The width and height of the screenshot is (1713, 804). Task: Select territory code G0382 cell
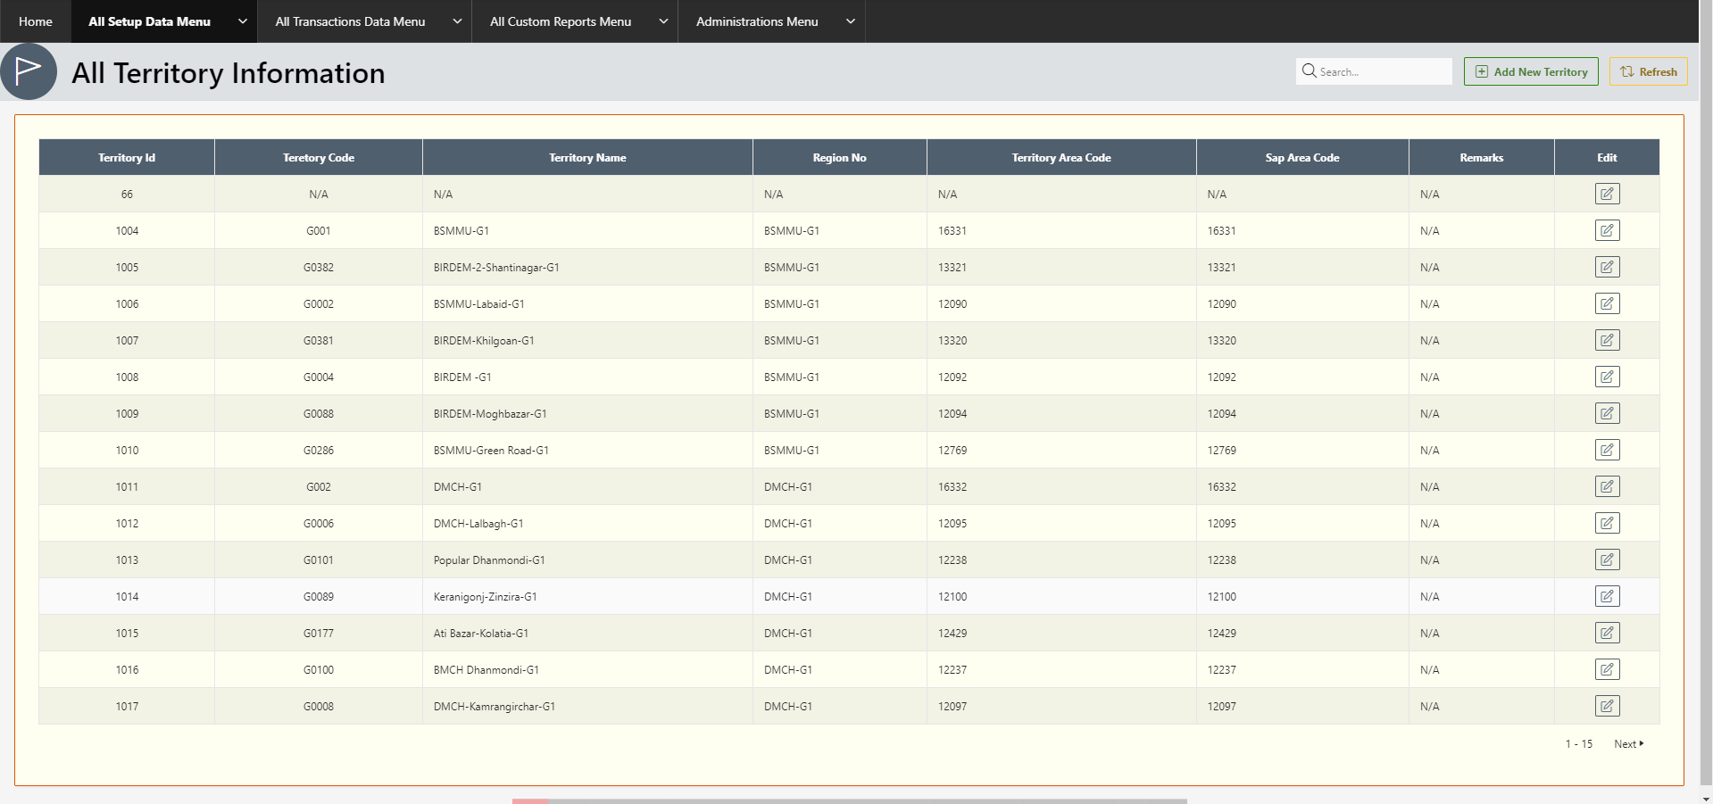319,267
